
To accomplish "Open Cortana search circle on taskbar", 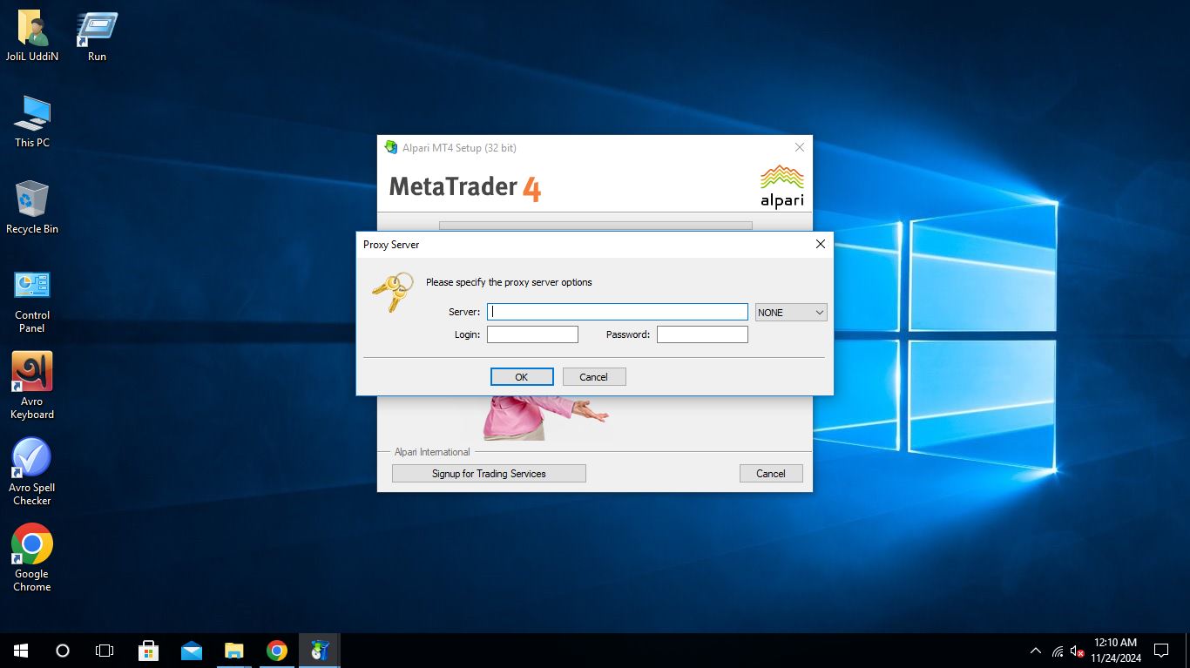I will click(63, 651).
